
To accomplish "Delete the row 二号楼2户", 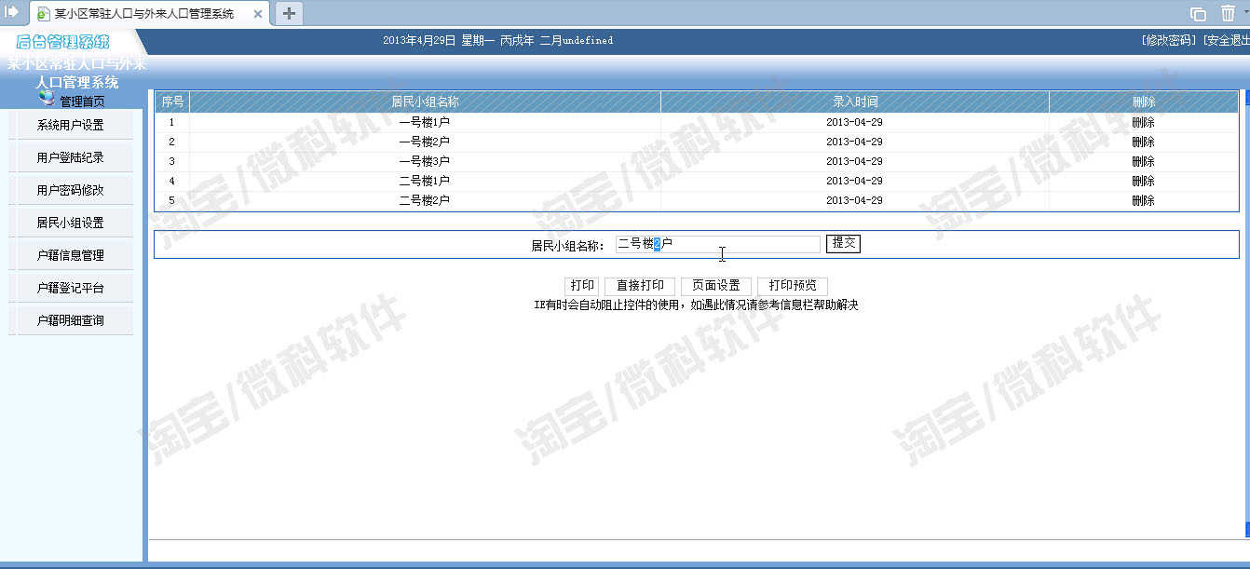I will click(x=1143, y=200).
